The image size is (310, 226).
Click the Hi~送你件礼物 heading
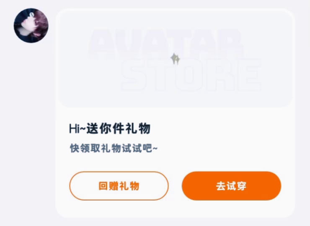point(110,128)
